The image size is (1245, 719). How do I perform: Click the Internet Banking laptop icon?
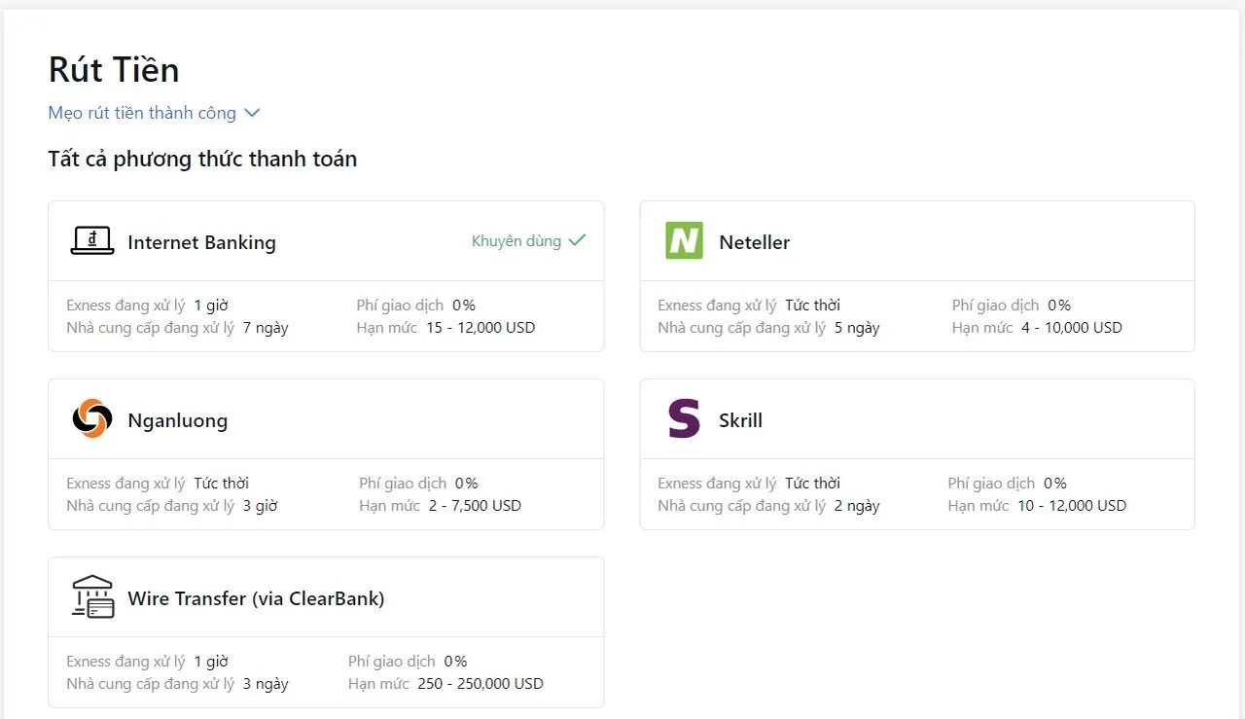(x=92, y=241)
